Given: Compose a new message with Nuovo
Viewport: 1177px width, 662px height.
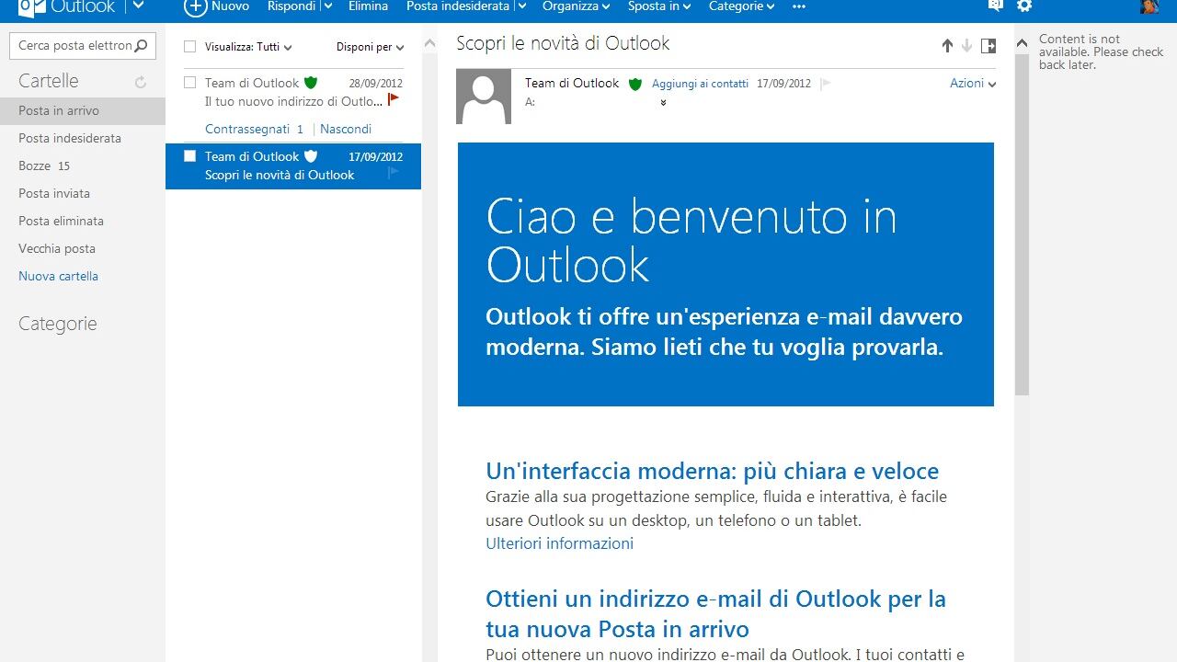Looking at the screenshot, I should 217,6.
